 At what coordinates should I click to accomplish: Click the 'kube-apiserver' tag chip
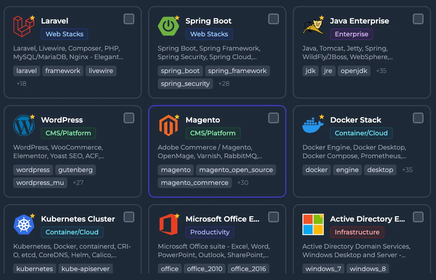[85, 269]
